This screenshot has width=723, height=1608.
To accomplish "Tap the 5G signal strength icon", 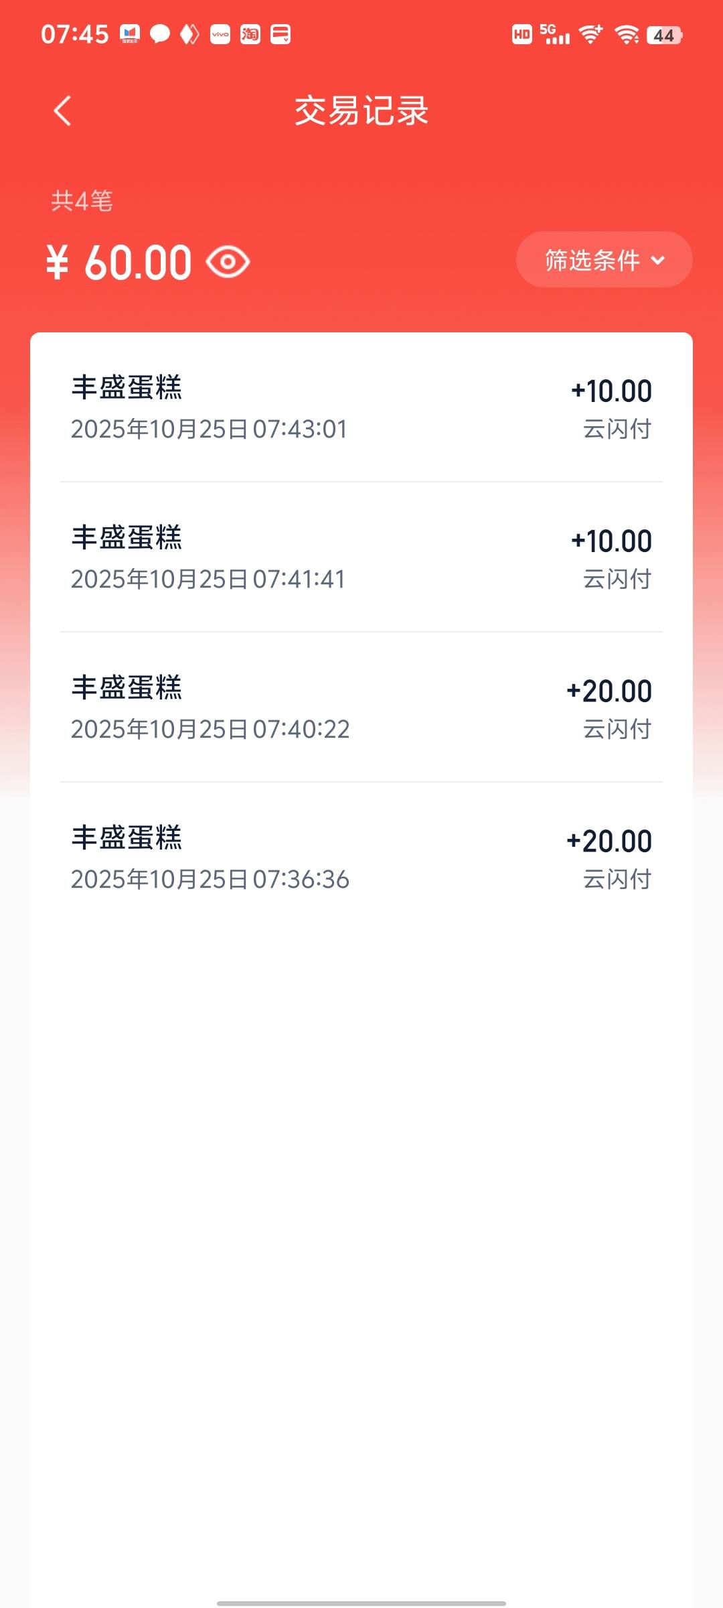I will [x=554, y=34].
